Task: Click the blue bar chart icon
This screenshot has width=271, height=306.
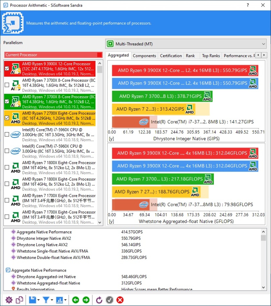Action: coord(60,300)
